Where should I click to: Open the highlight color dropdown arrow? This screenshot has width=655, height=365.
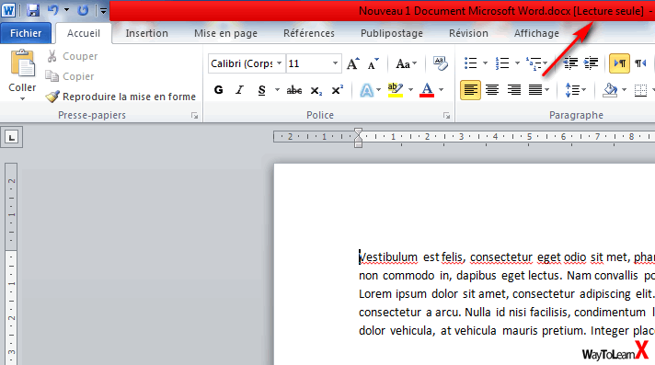[x=410, y=90]
